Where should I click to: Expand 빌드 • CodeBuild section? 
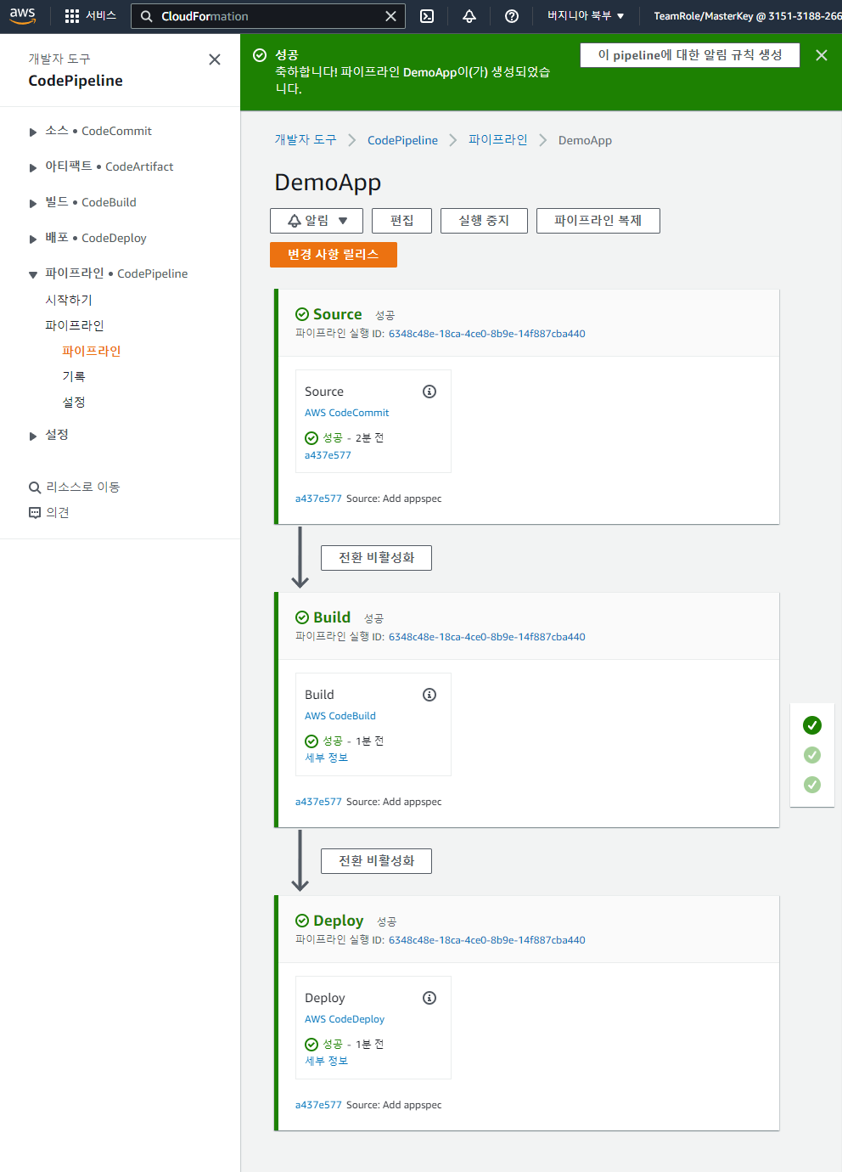click(33, 203)
